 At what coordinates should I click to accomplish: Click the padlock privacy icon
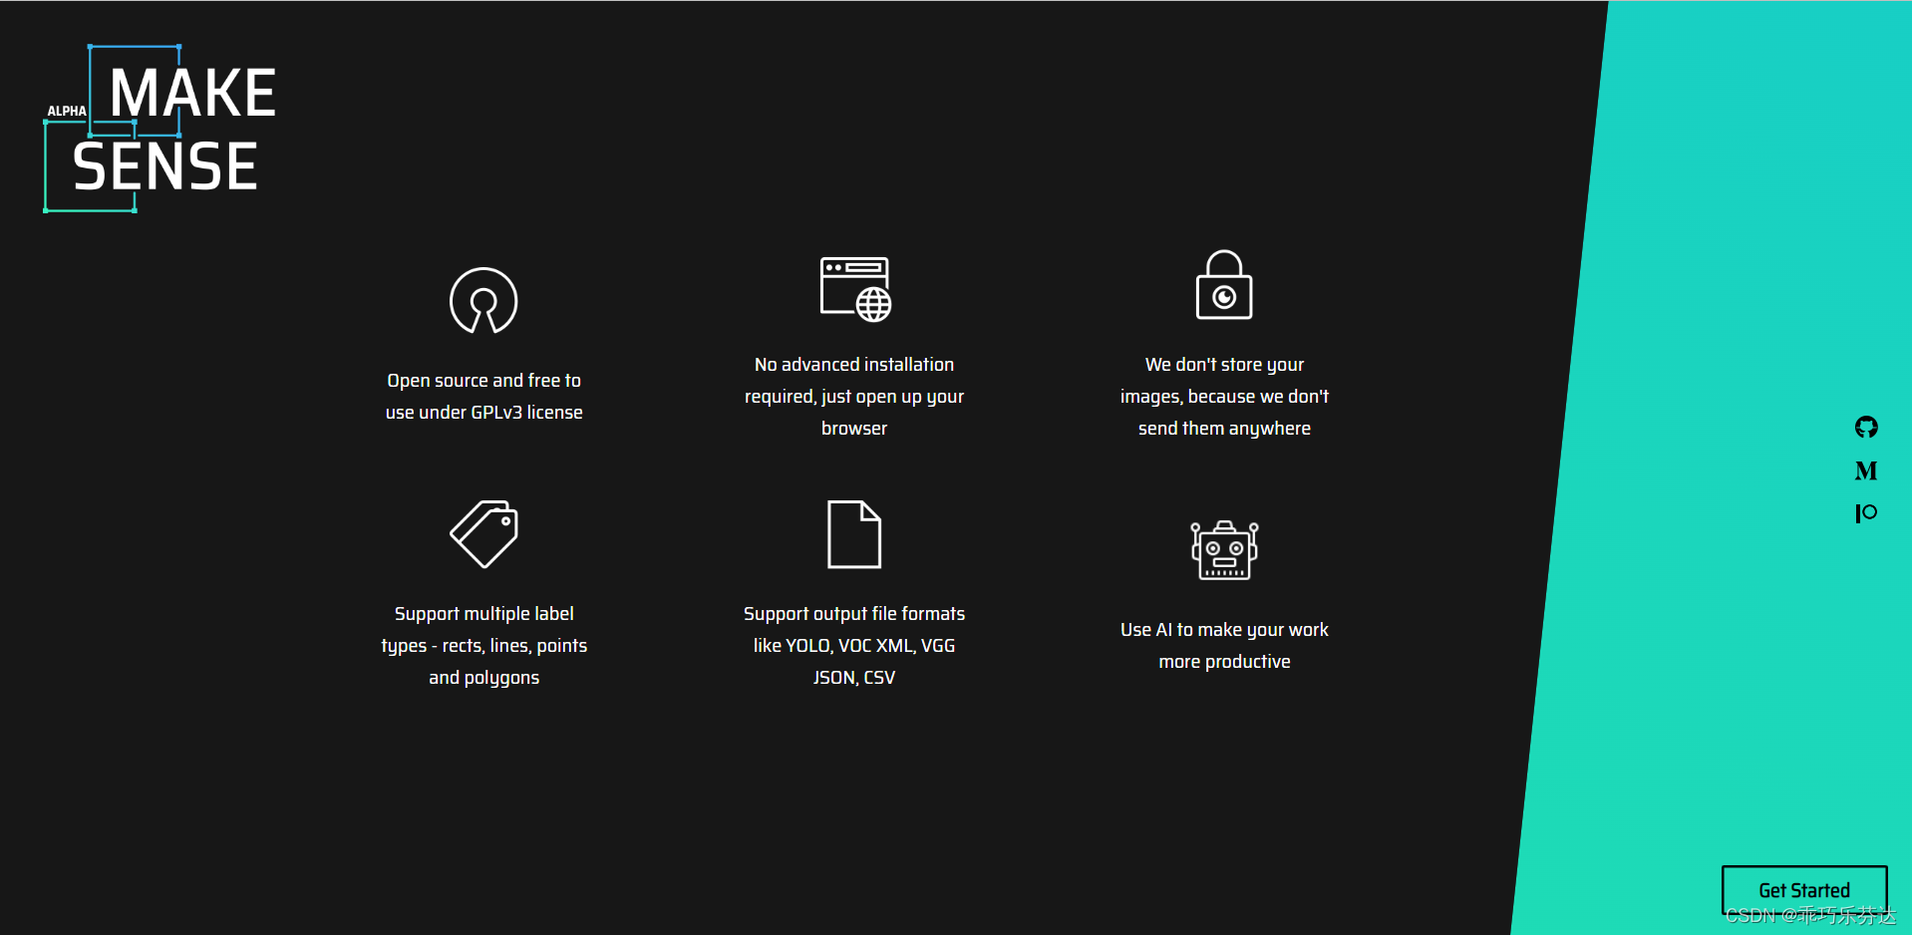(1224, 284)
